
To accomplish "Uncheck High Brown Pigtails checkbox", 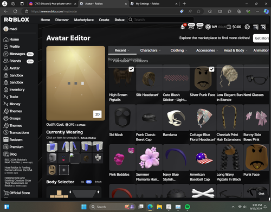I will (131, 69).
